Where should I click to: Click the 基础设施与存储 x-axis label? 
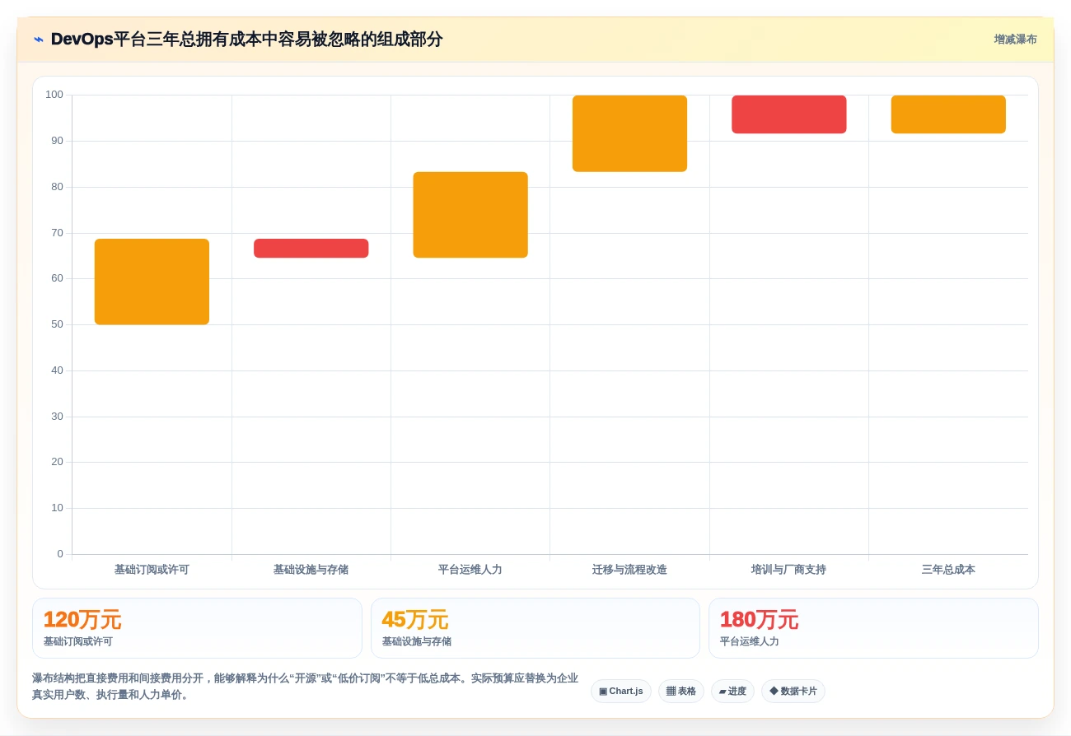311,570
